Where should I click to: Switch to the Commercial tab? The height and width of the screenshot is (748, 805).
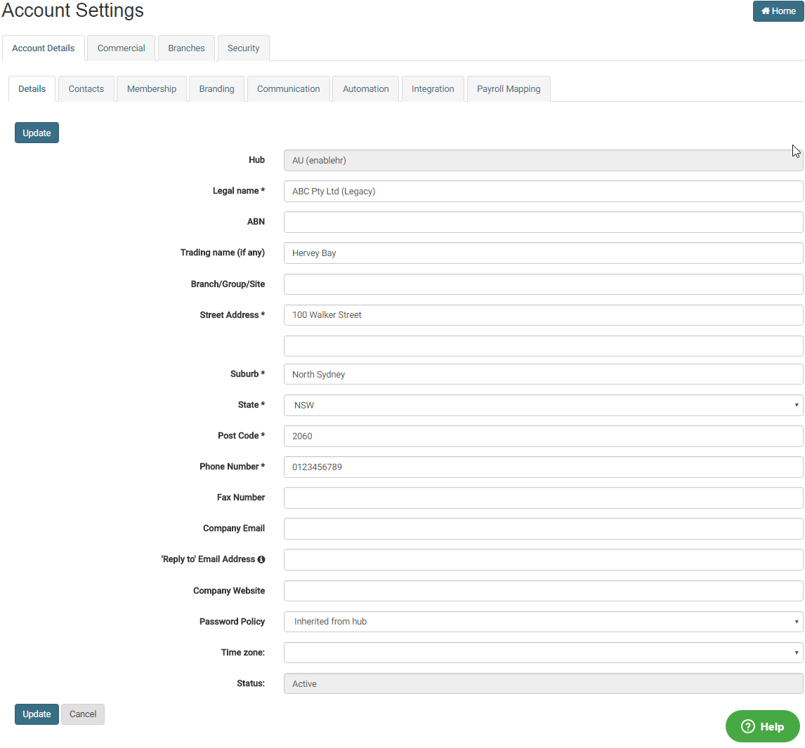pyautogui.click(x=121, y=48)
